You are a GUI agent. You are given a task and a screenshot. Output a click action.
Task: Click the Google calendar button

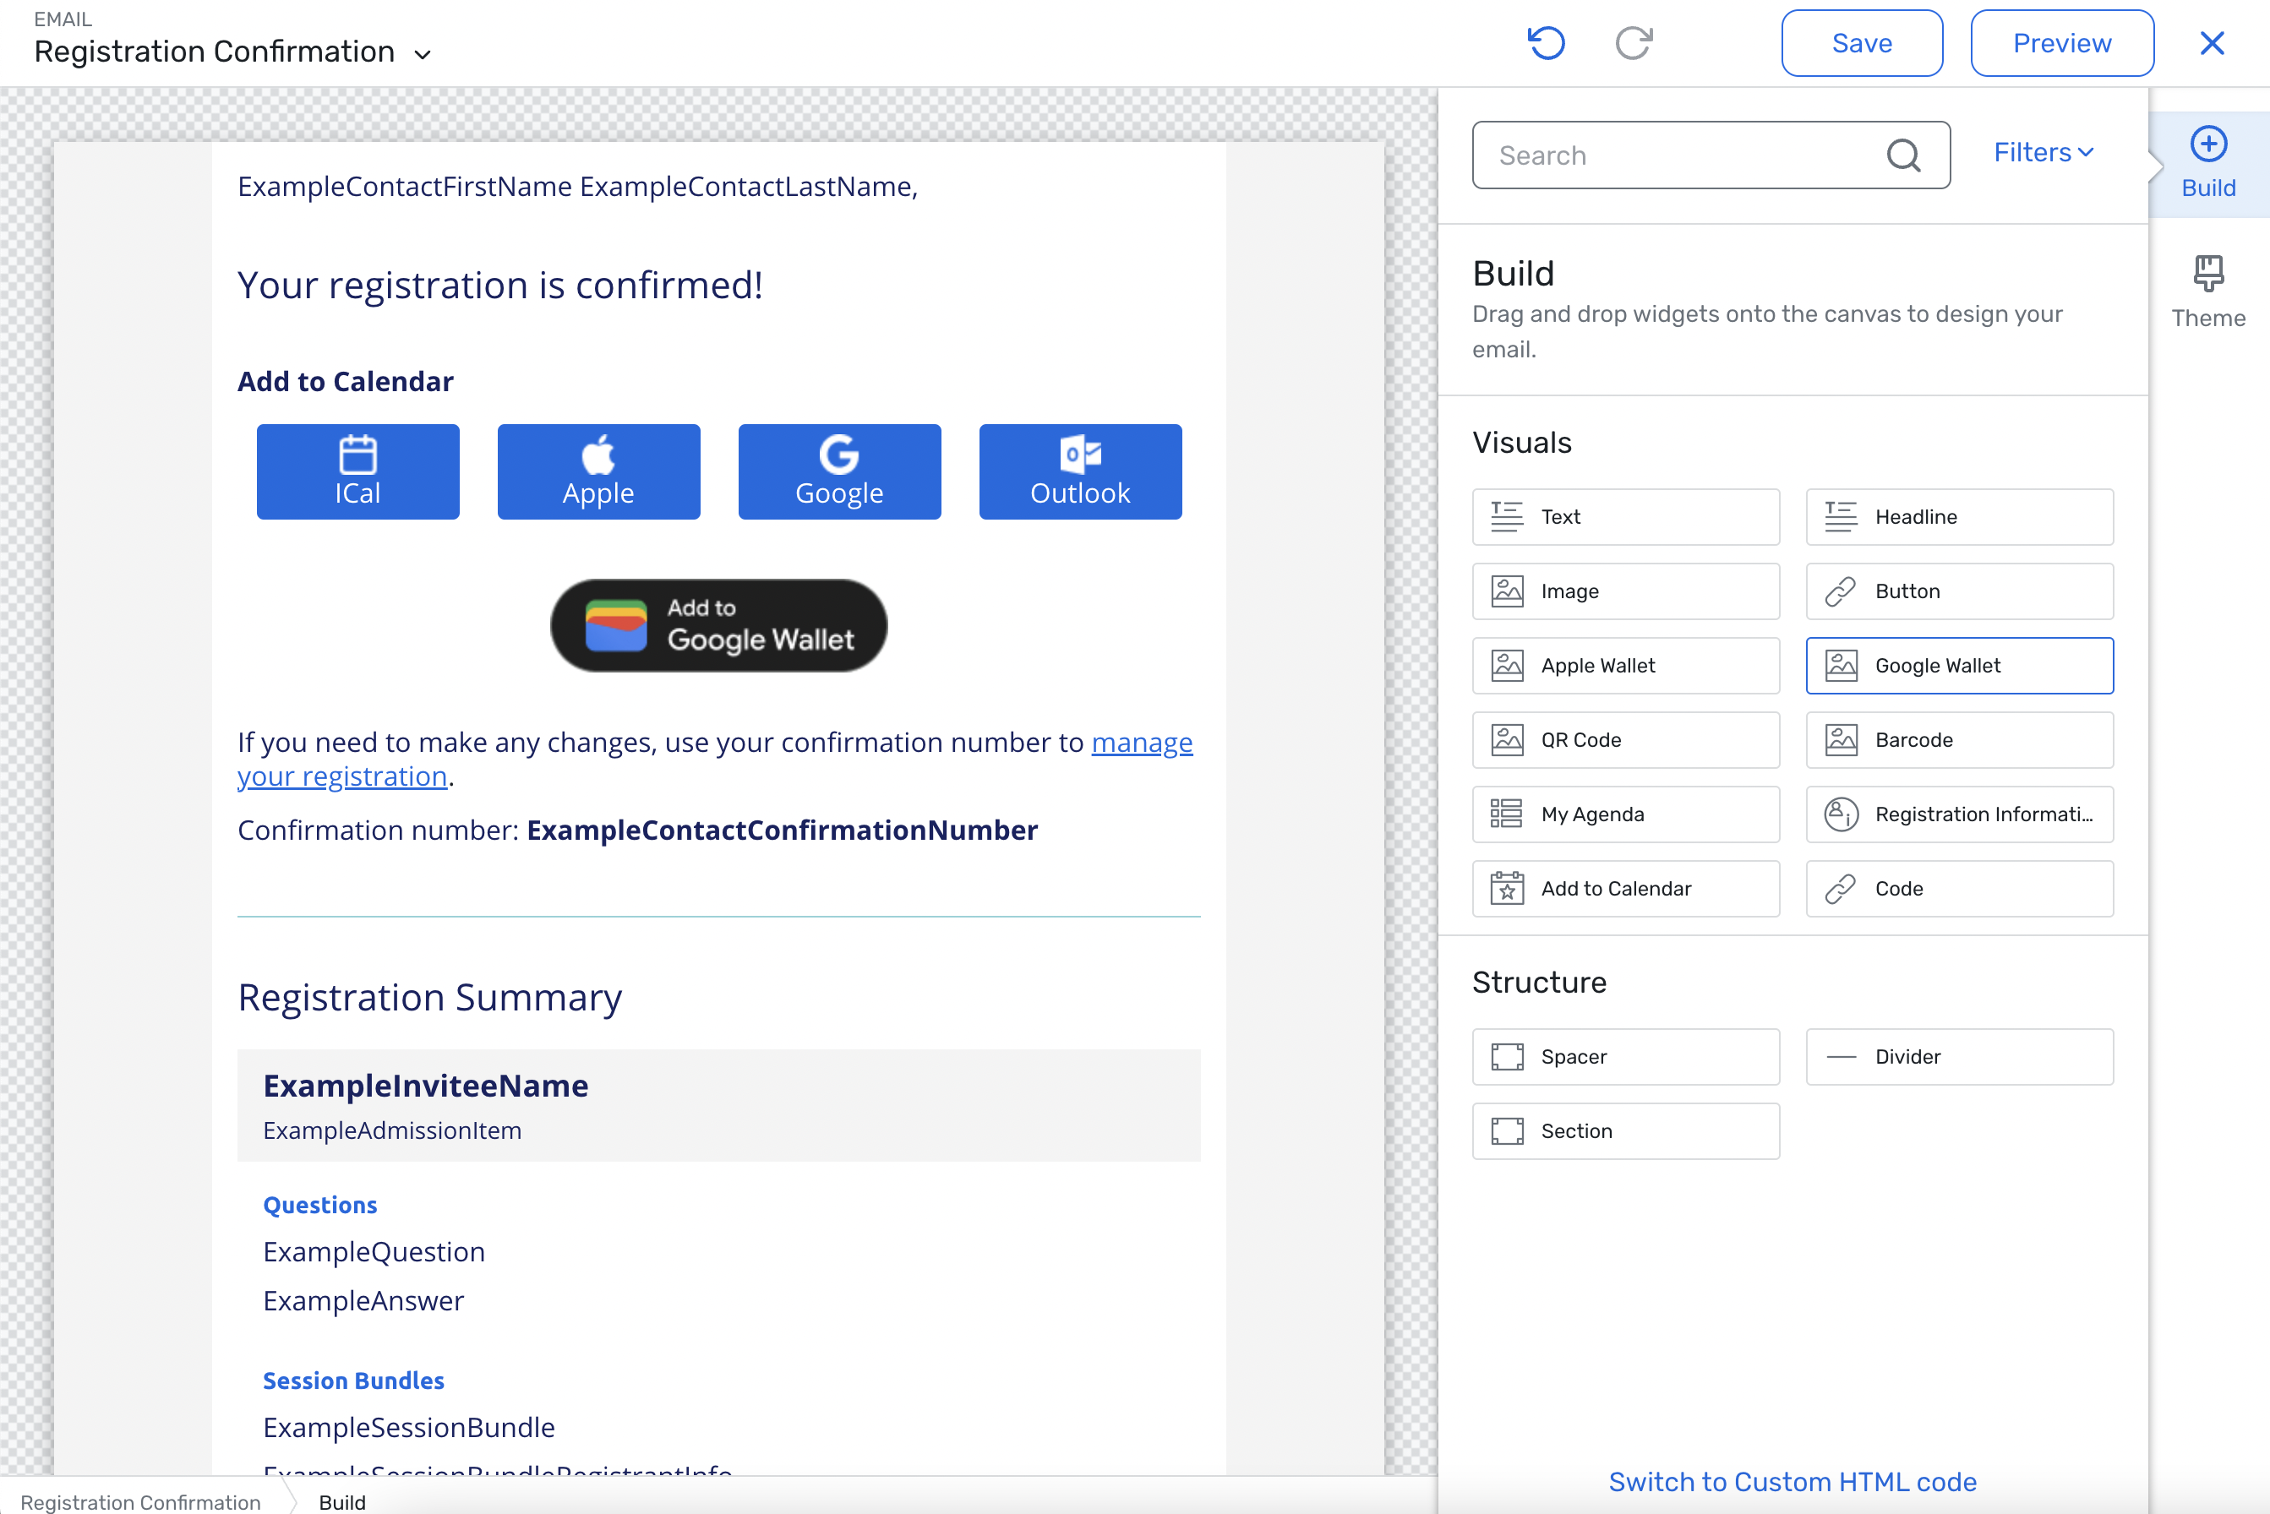839,471
